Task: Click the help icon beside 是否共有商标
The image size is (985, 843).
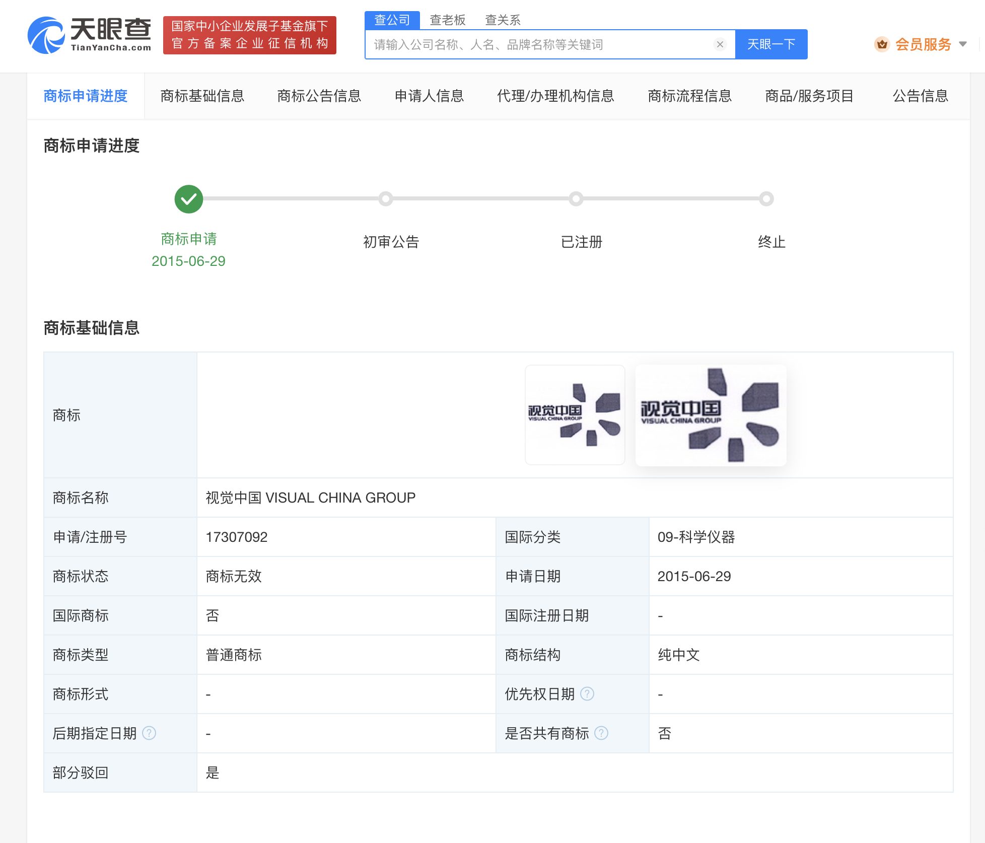Action: [601, 734]
